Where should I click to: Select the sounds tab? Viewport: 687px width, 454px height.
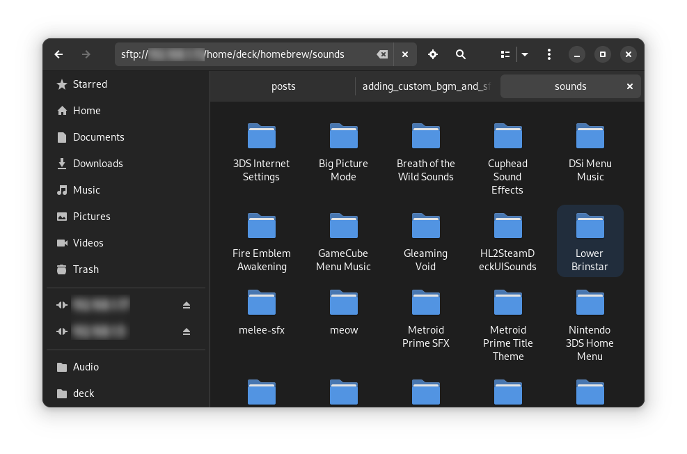coord(570,86)
